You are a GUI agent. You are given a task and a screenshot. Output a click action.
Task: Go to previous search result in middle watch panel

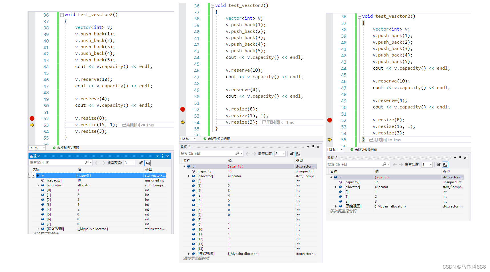[x=248, y=154]
